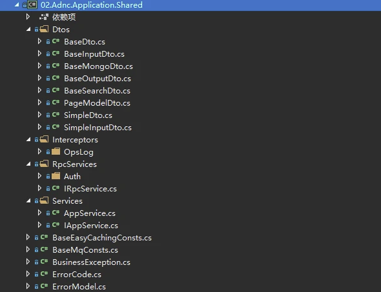Image resolution: width=381 pixels, height=292 pixels.
Task: Click the Auth folder icon
Action: tap(56, 176)
